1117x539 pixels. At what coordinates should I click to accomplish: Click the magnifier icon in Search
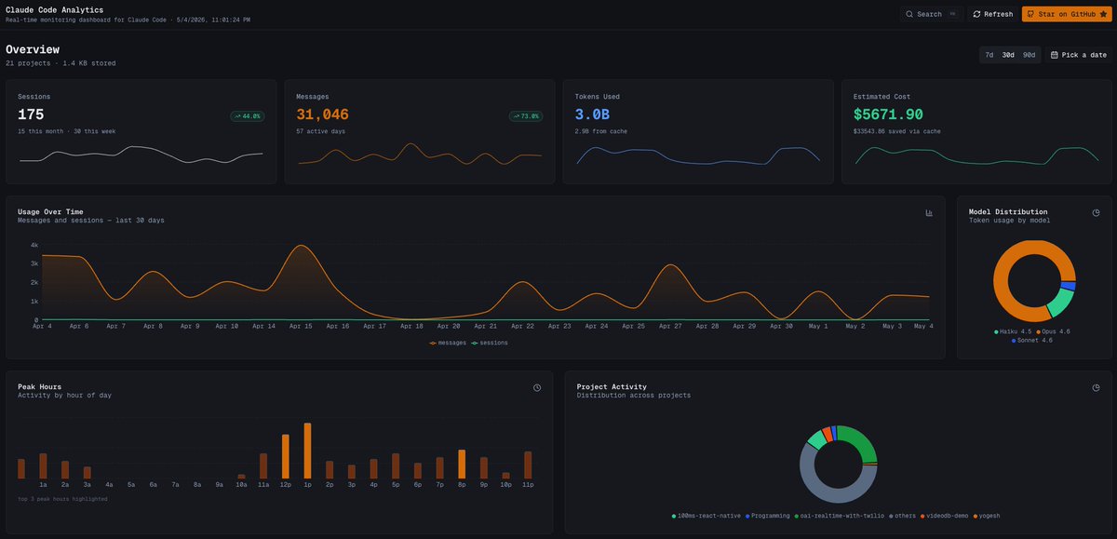tap(909, 14)
